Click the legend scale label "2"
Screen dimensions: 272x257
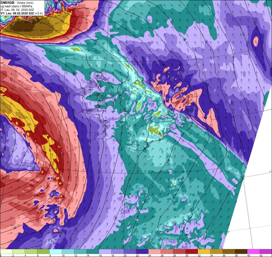[13, 255]
